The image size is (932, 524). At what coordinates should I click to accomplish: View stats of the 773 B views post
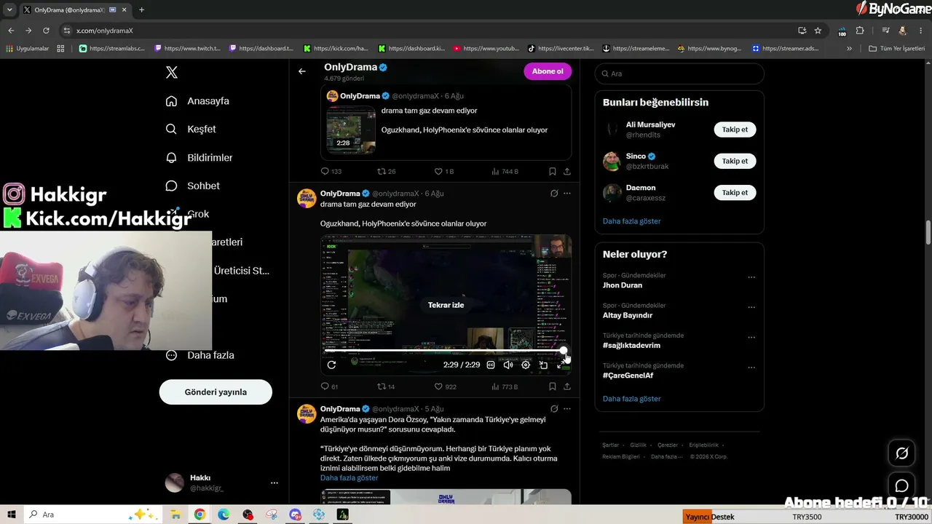click(x=505, y=387)
